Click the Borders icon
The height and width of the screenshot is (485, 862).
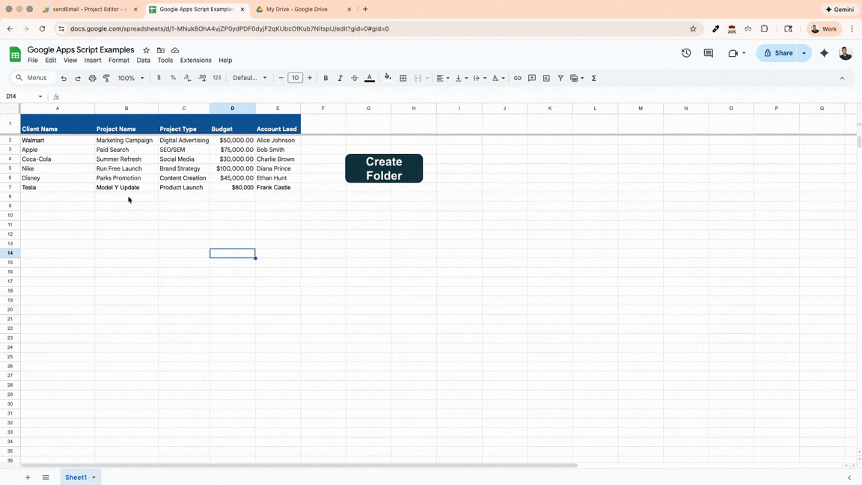tap(403, 78)
